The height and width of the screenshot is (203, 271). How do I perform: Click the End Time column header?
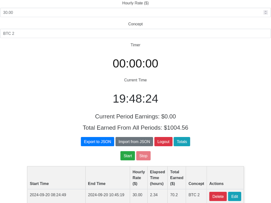[x=97, y=184]
